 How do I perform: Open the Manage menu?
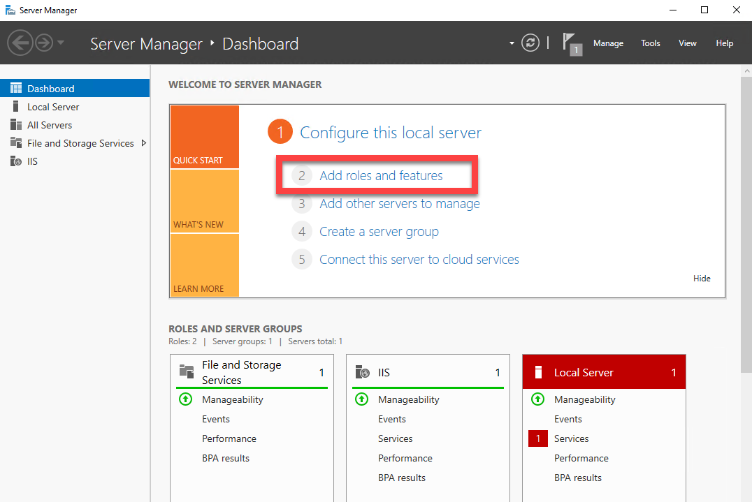(608, 43)
